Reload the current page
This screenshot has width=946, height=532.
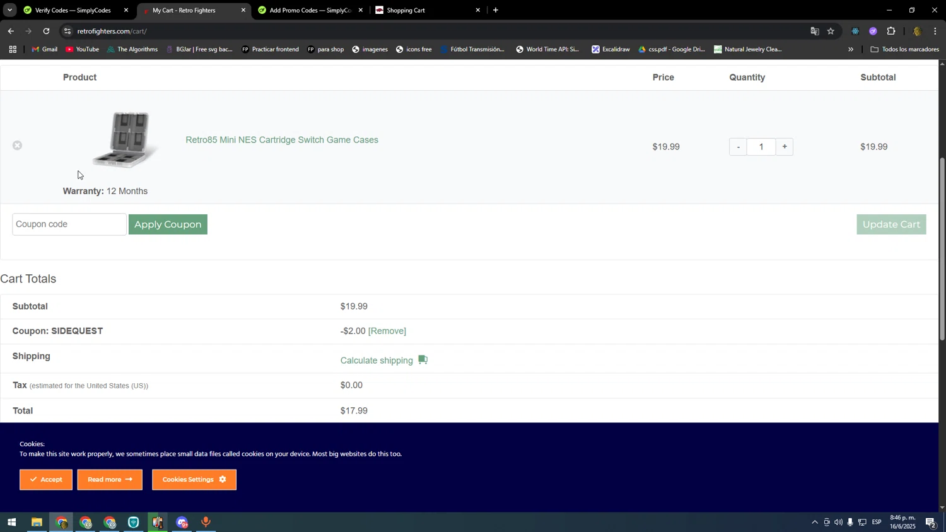coord(46,31)
